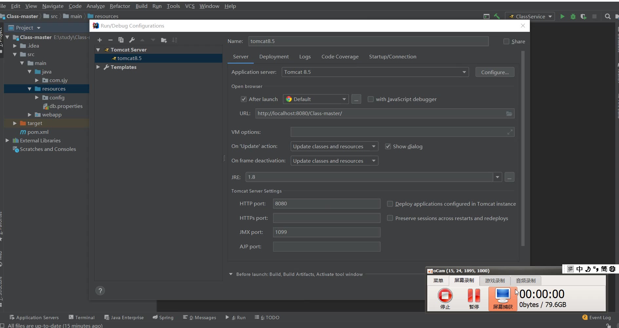The image size is (619, 328).
Task: Create new folder icon in configurations toolbar
Action: [x=164, y=40]
